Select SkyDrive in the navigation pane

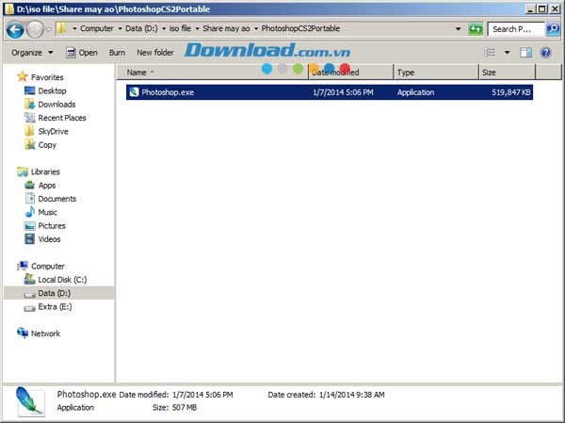pyautogui.click(x=53, y=132)
